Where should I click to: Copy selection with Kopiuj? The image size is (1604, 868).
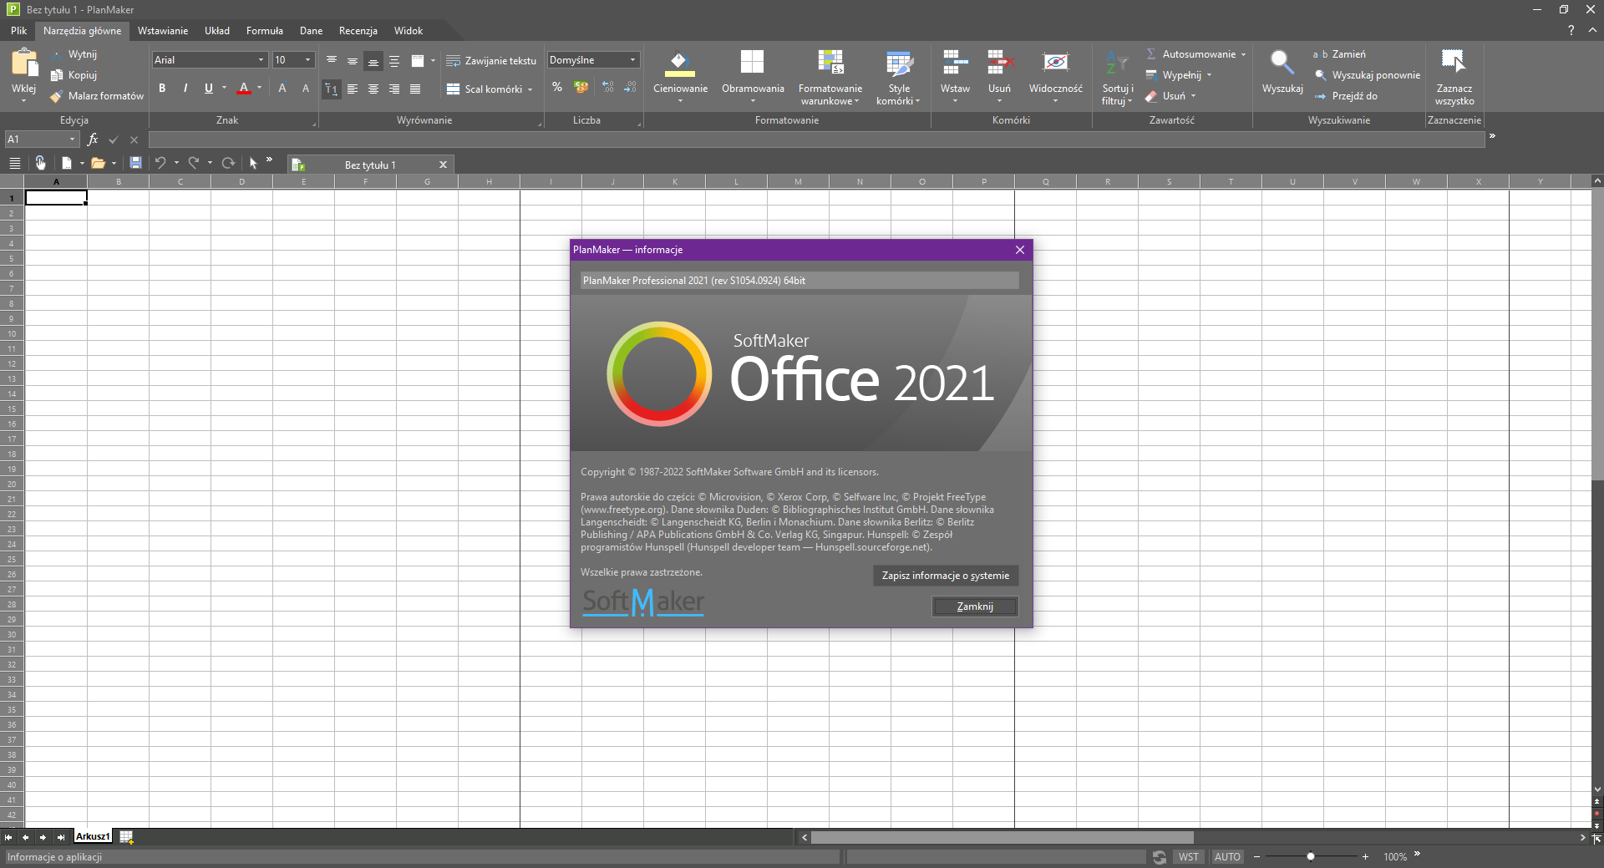74,75
